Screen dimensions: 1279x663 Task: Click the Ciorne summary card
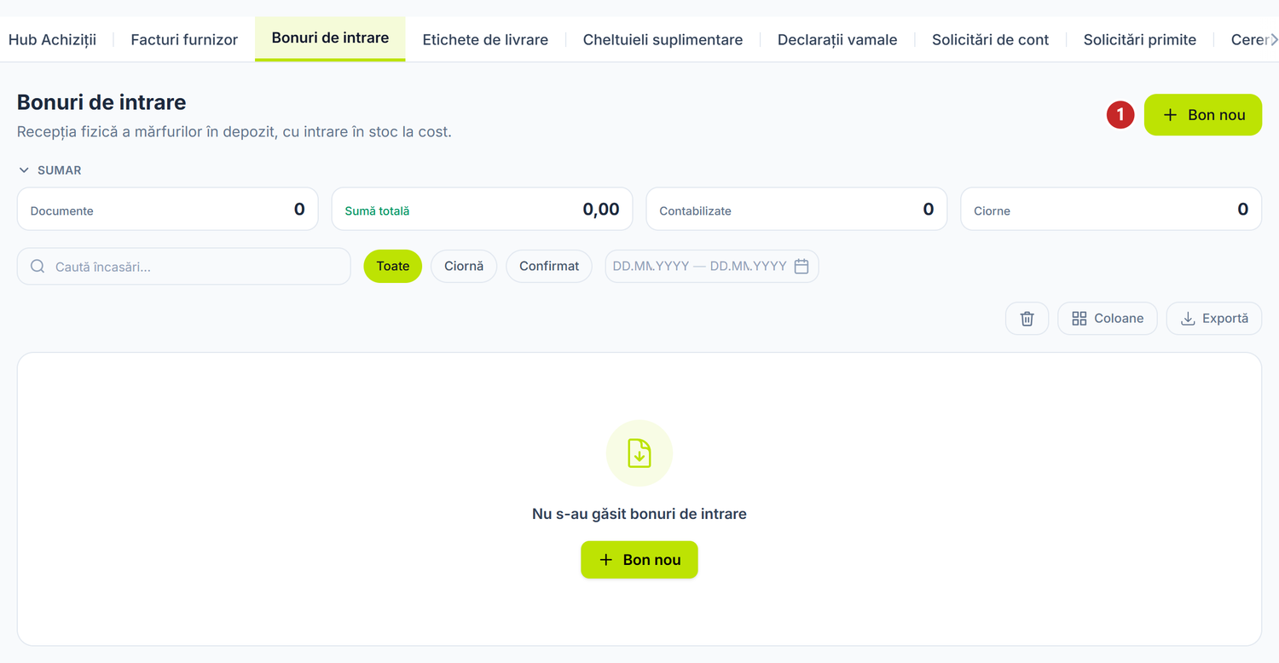(x=1111, y=209)
